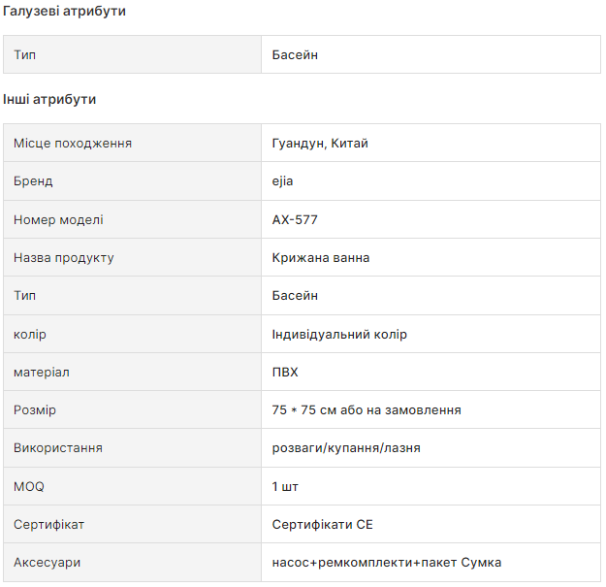Click the product name "Крижана ванна"
The height and width of the screenshot is (587, 606).
(321, 258)
